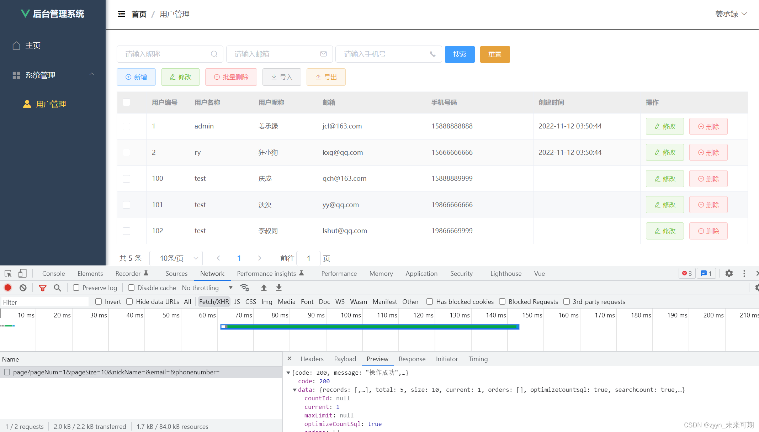Open the Response tab of request
759x432 pixels.
point(412,359)
